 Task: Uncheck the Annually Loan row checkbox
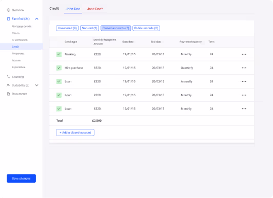tap(59, 81)
